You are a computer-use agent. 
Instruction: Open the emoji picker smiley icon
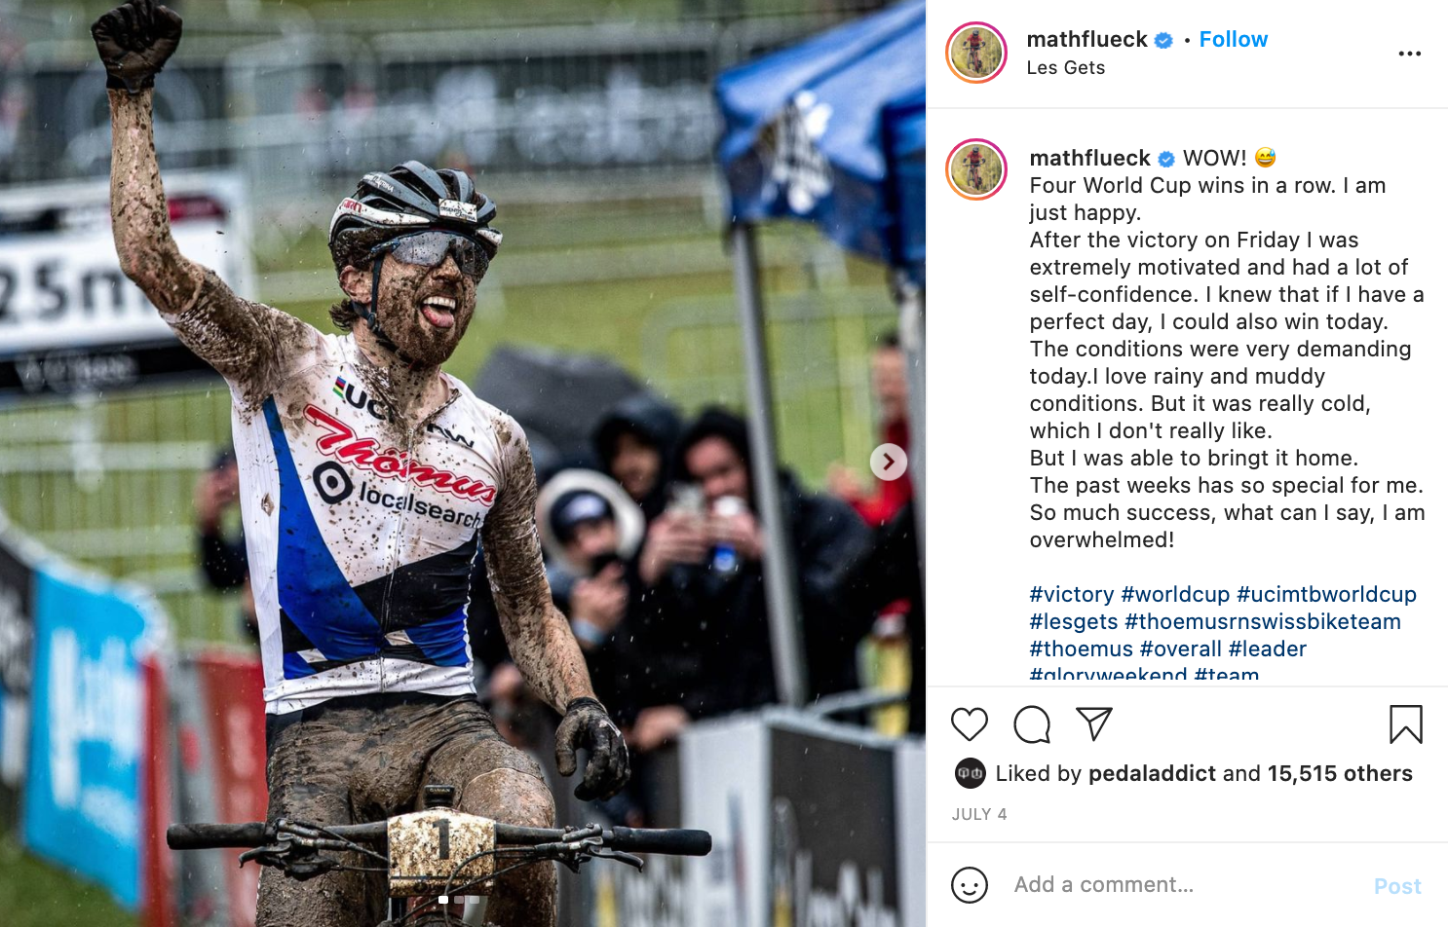(x=969, y=885)
